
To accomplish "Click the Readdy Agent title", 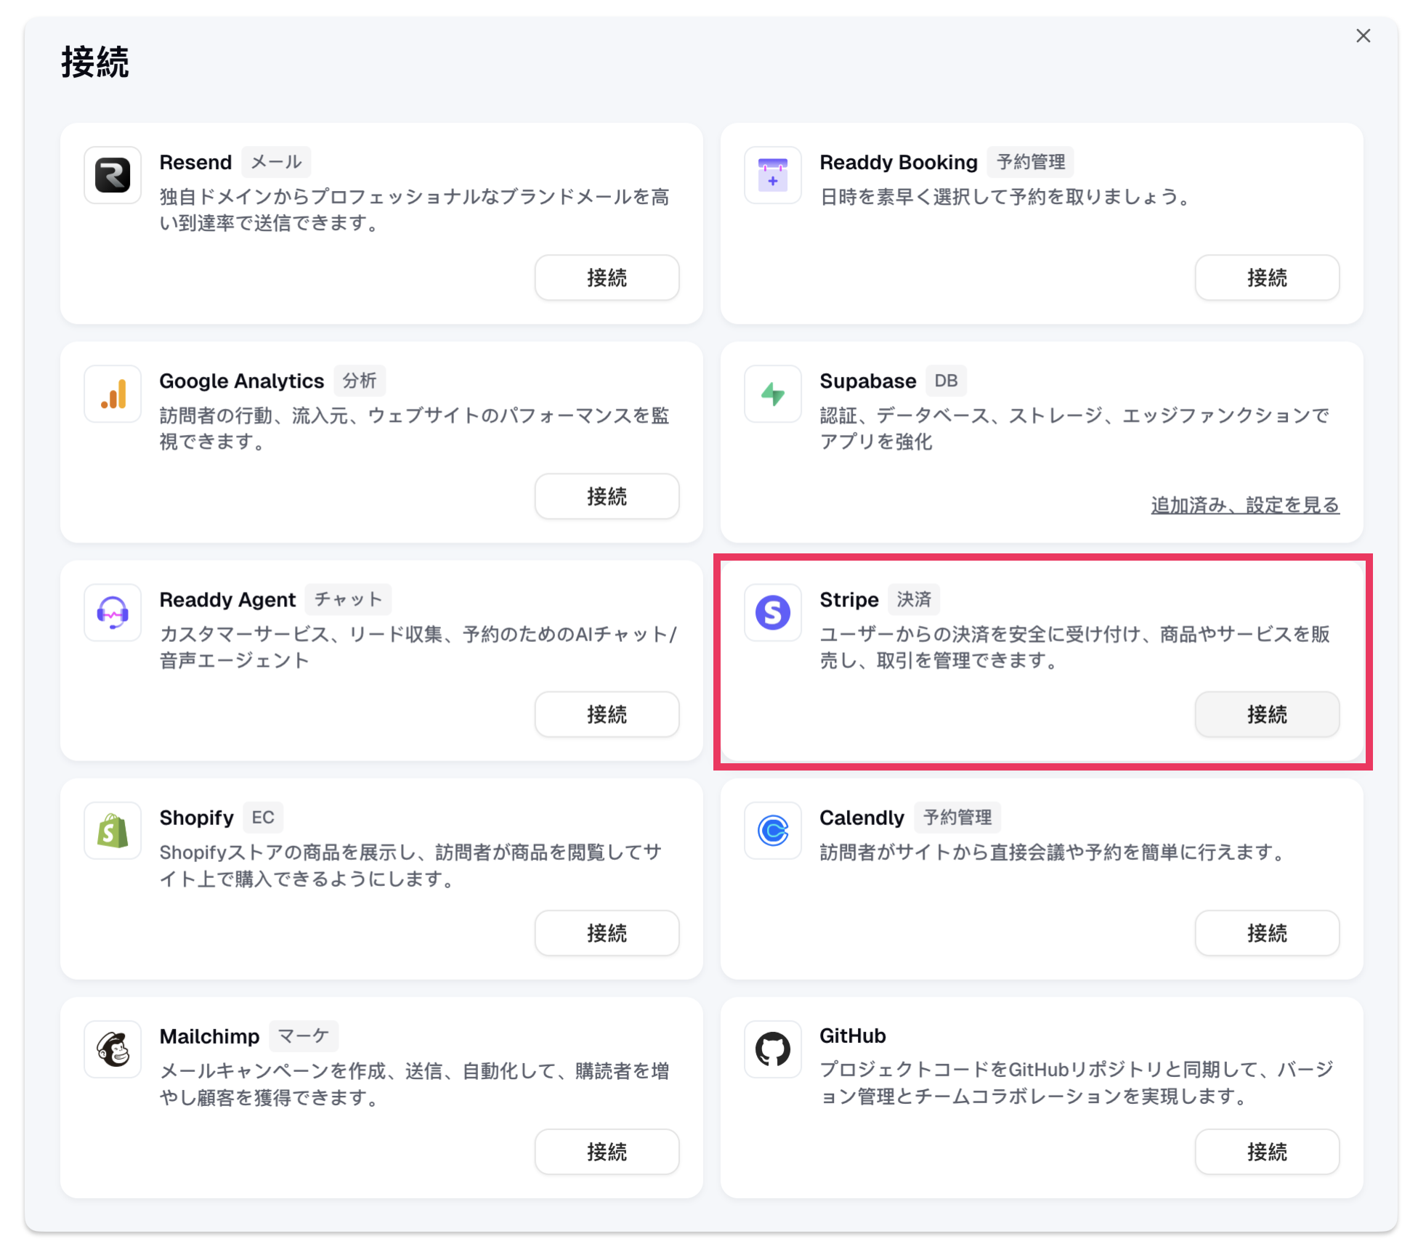I will tap(227, 599).
